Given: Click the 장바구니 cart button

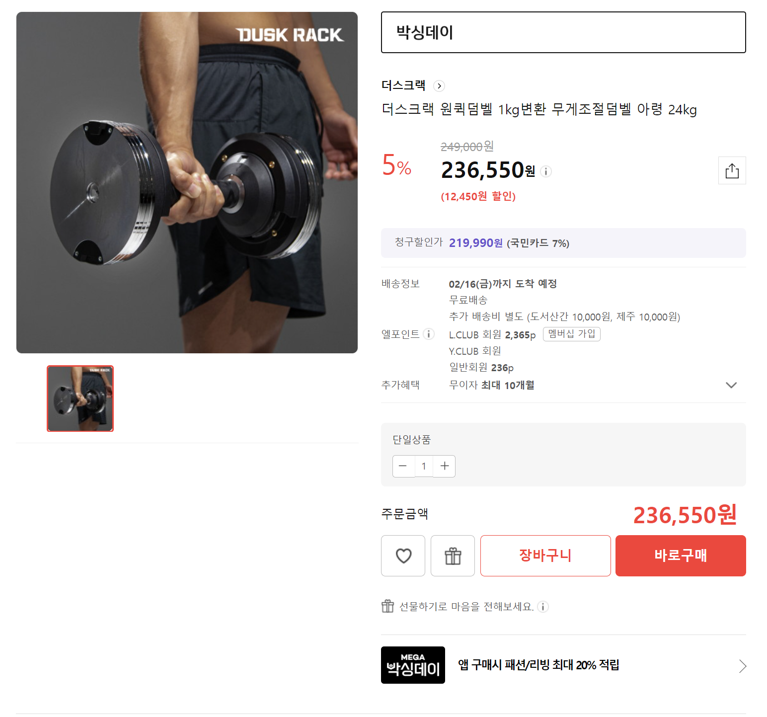Looking at the screenshot, I should [x=545, y=556].
